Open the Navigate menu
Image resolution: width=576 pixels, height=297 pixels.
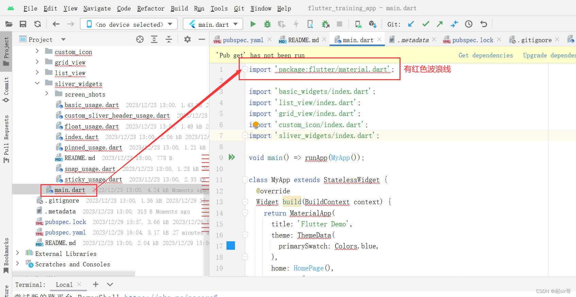(97, 8)
